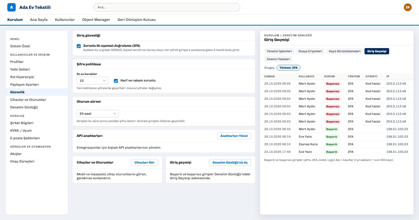Select the 23.10.2026 17:48 login entry
The width and height of the screenshot is (419, 220).
[337, 152]
